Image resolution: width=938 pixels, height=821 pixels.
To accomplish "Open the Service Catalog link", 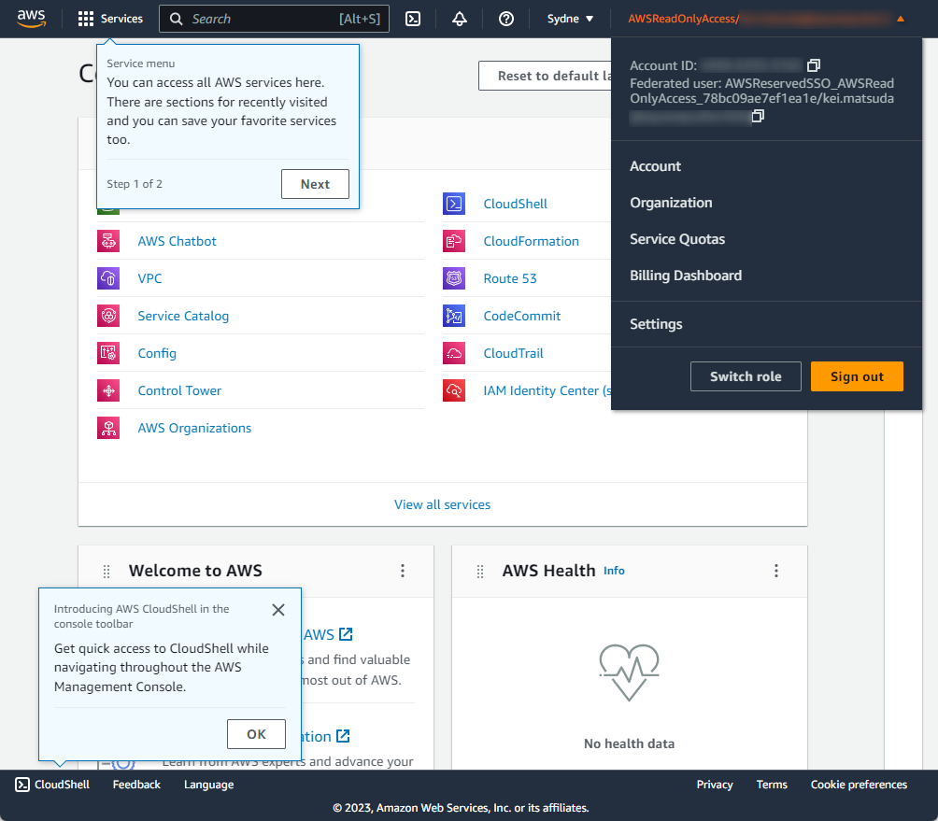I will [x=183, y=316].
